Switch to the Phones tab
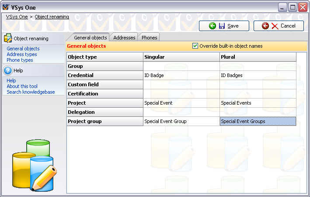This screenshot has width=310, height=197. [149, 37]
